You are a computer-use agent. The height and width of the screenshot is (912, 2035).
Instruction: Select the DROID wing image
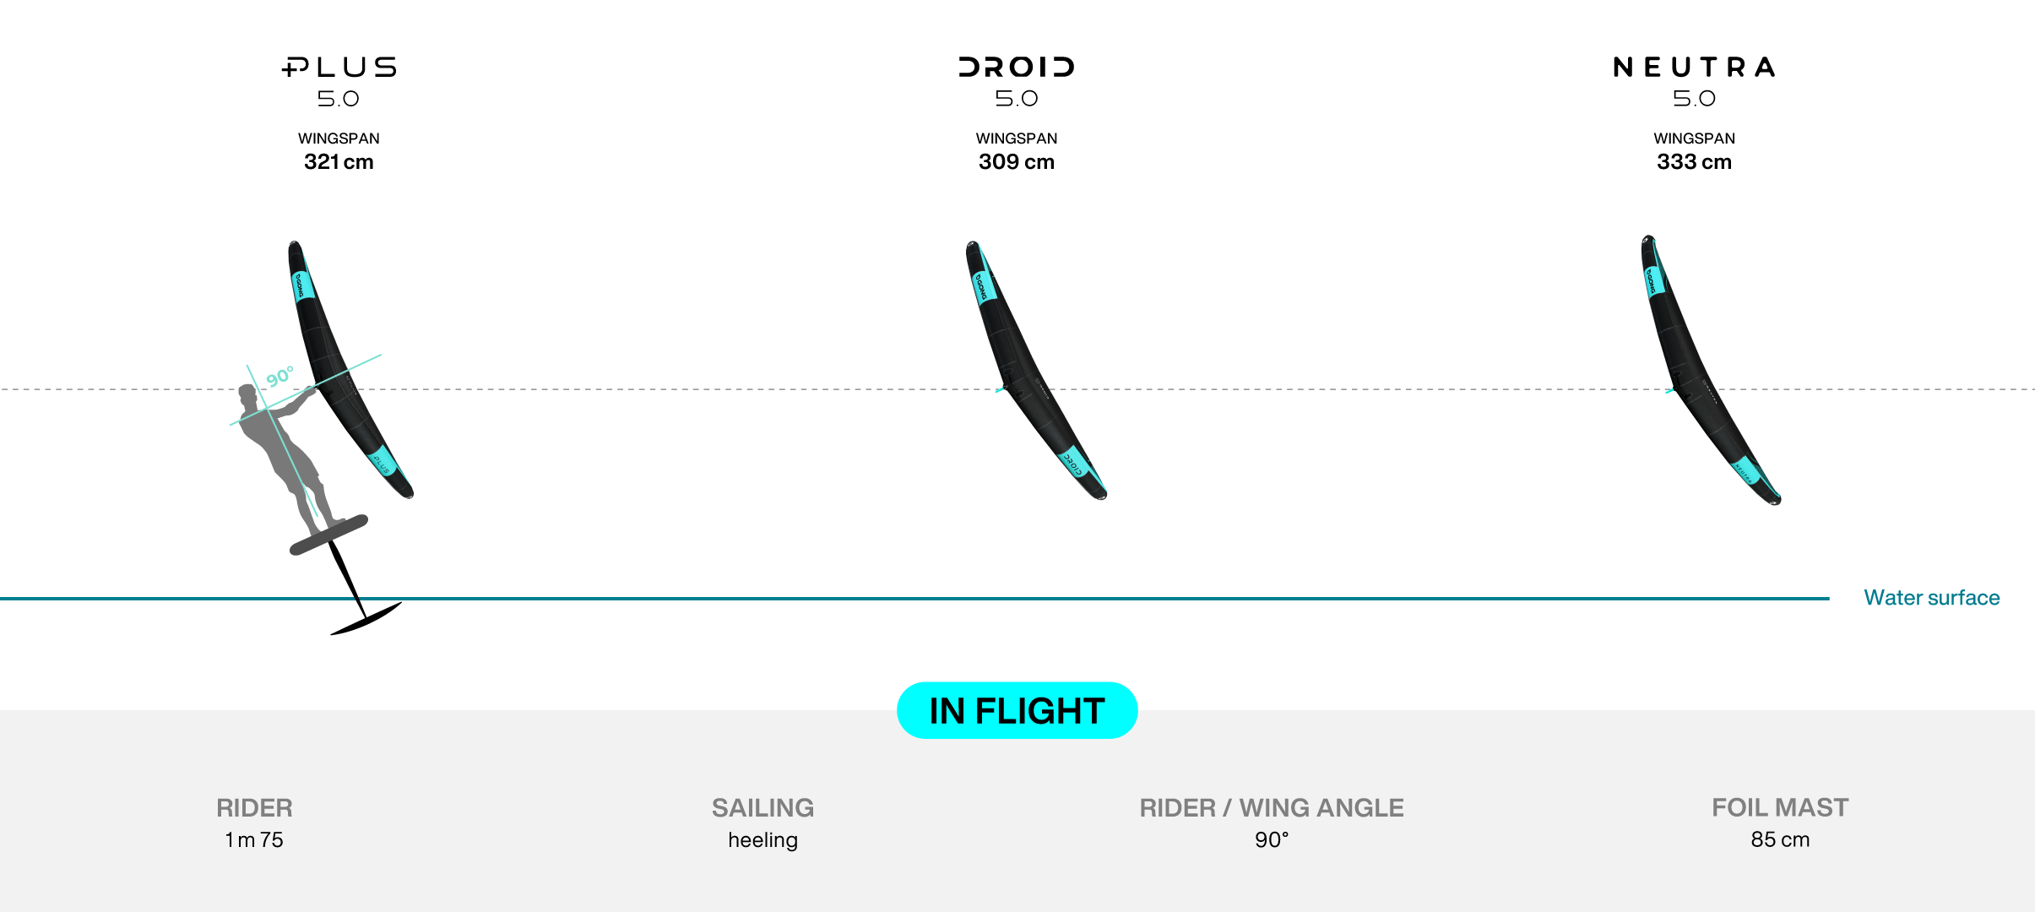click(x=1036, y=370)
